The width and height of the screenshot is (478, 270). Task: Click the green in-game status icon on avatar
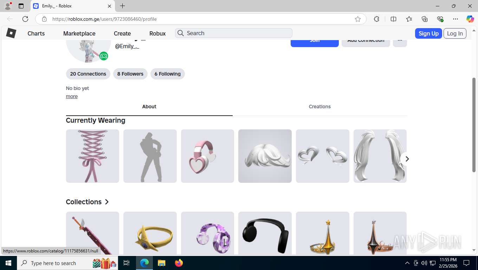pyautogui.click(x=103, y=56)
